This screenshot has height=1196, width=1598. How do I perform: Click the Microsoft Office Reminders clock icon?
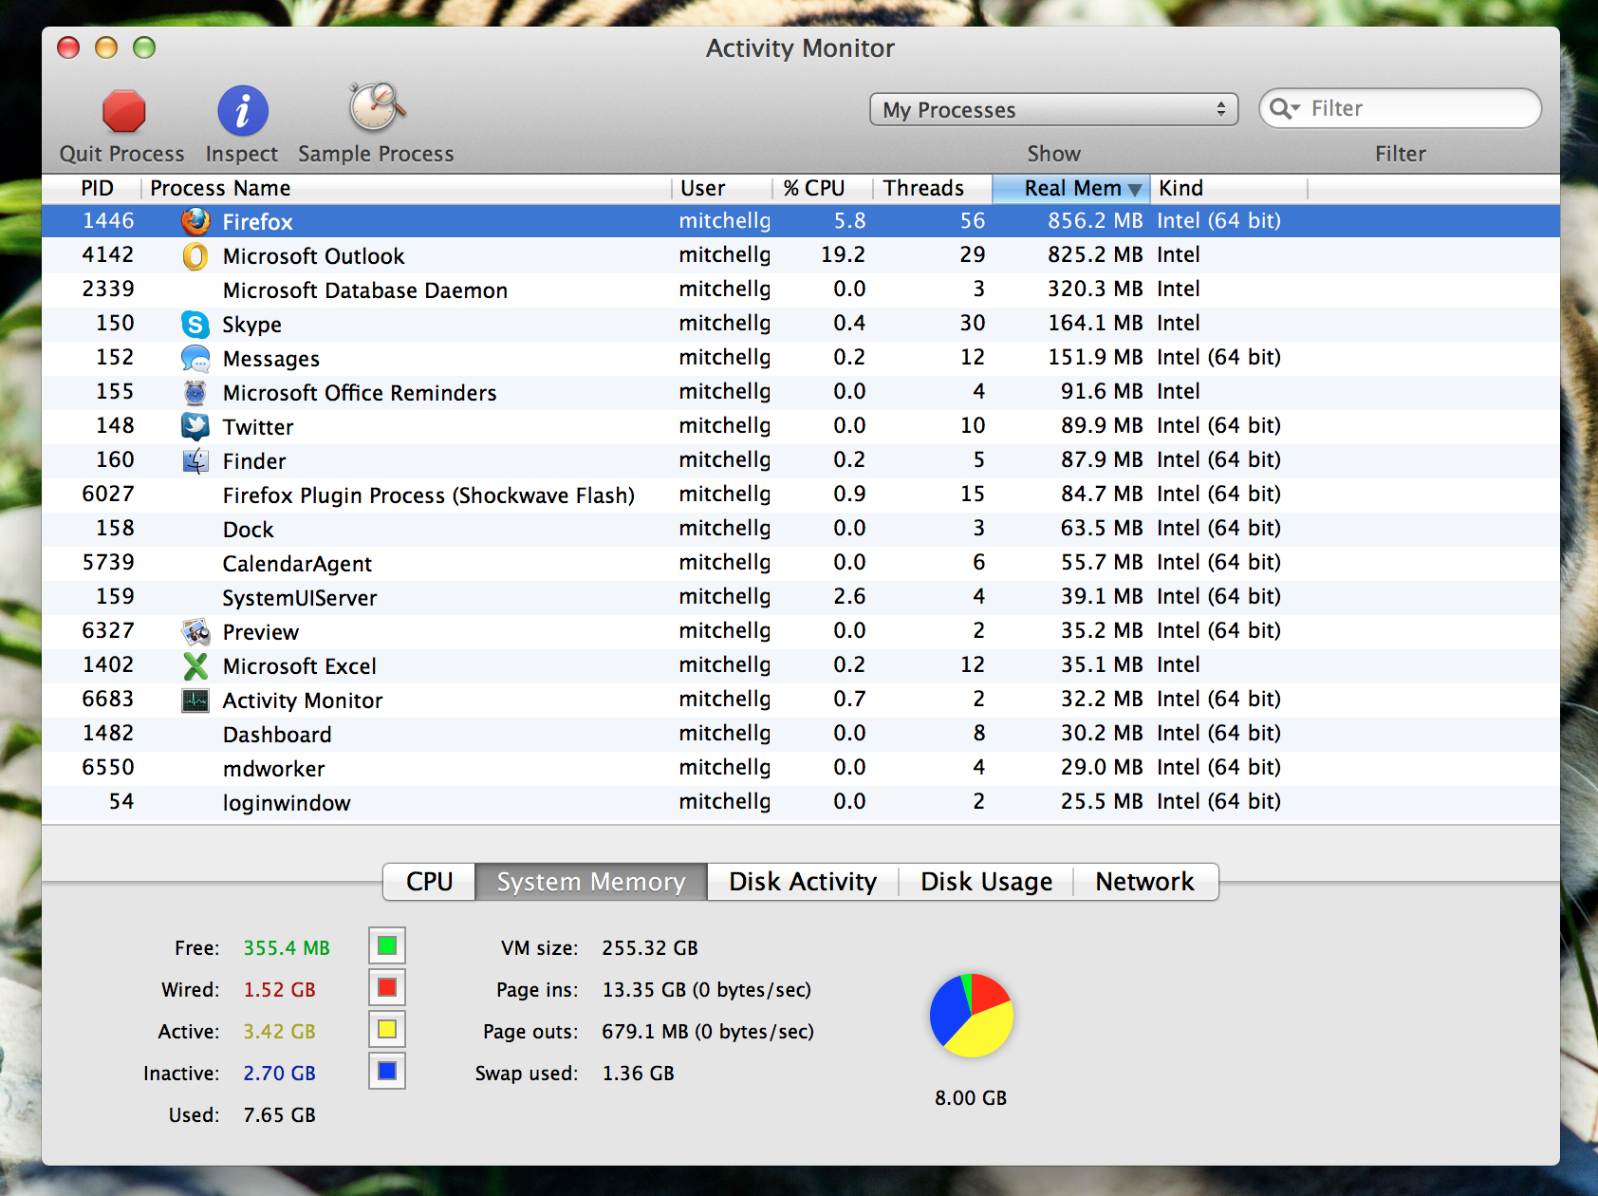[195, 393]
